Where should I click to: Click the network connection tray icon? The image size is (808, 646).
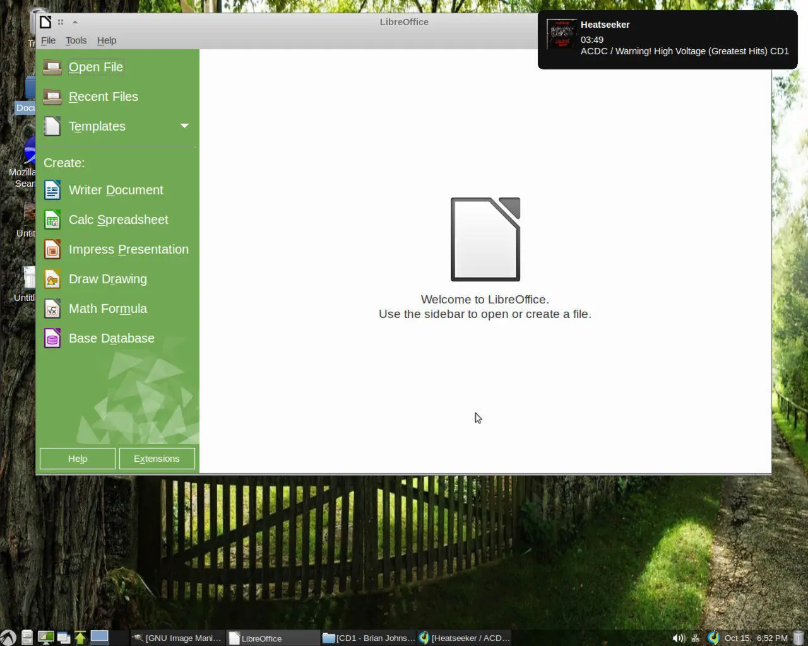(695, 638)
